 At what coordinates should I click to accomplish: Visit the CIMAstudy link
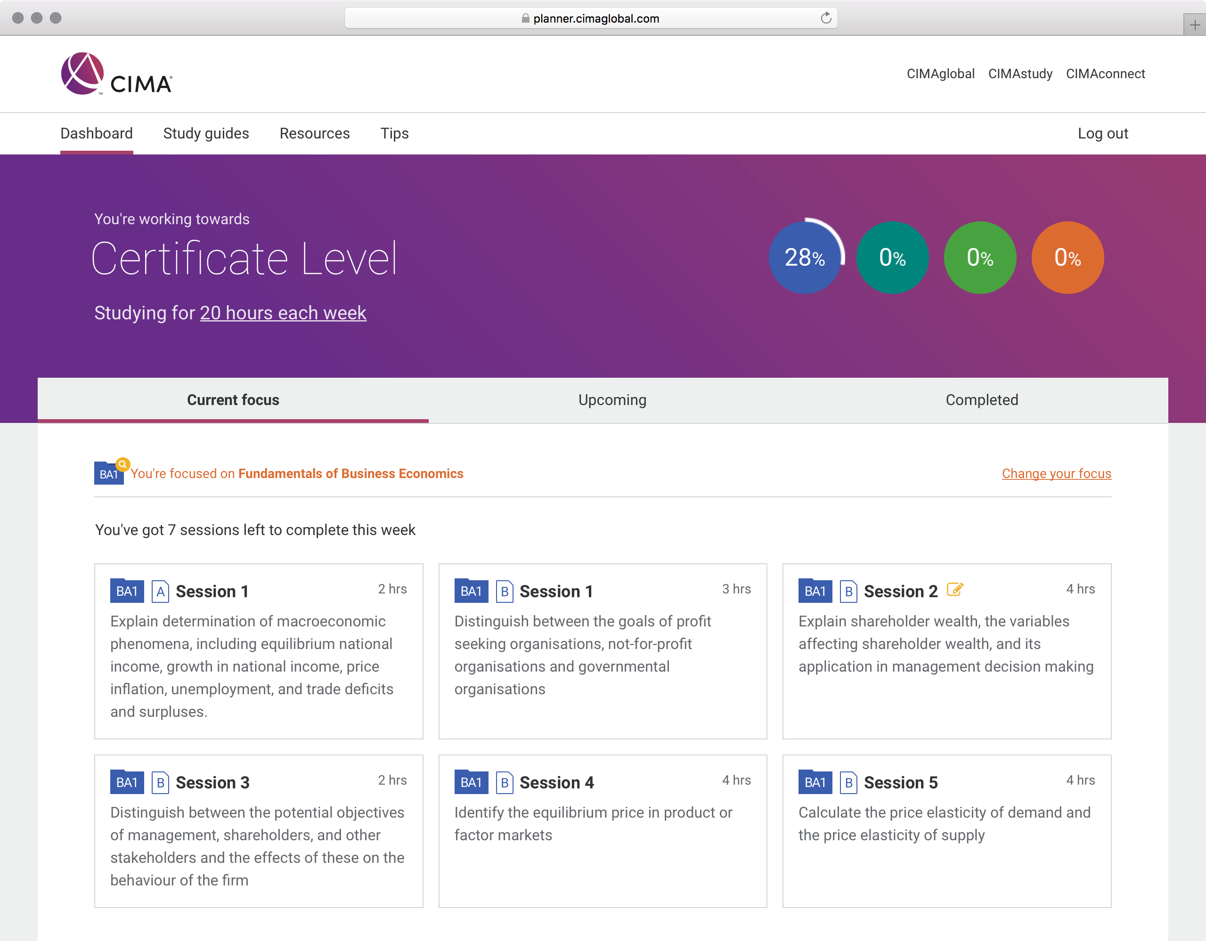(x=1020, y=74)
